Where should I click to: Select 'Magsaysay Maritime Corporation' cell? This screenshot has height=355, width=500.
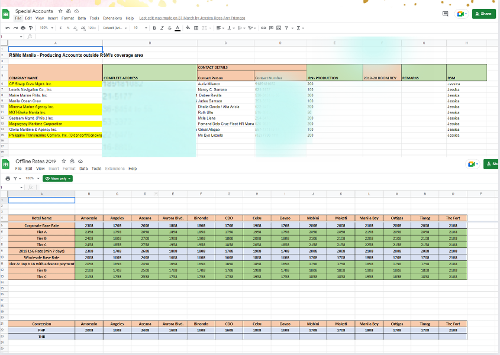coord(55,124)
